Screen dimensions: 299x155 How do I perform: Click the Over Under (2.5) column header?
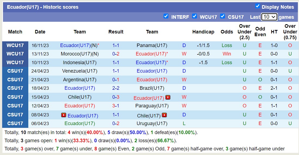click(244, 32)
